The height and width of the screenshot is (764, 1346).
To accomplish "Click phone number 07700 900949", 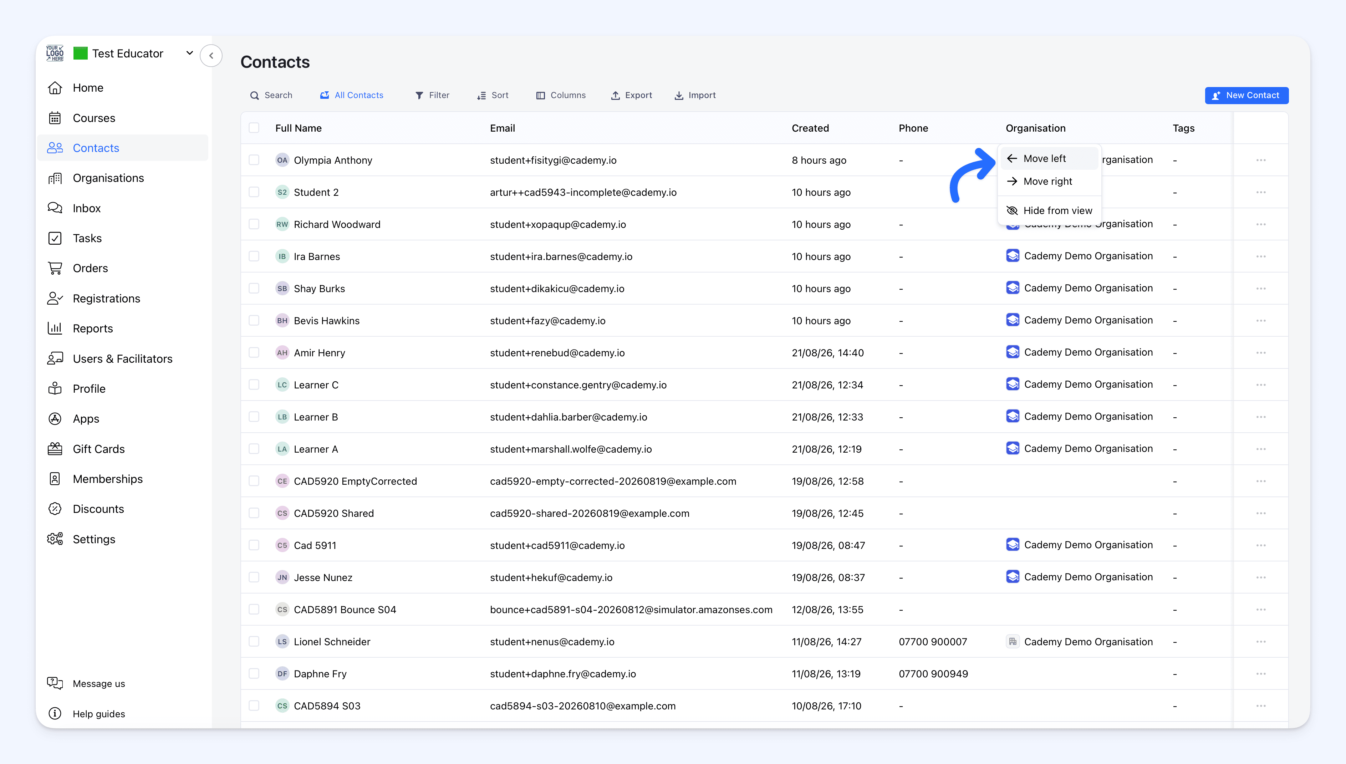I will (x=933, y=674).
